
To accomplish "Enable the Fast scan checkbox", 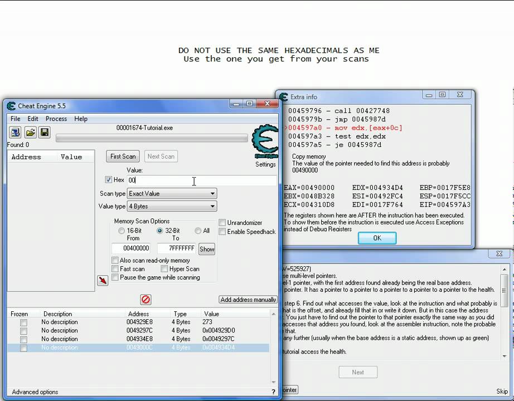I will click(x=115, y=269).
